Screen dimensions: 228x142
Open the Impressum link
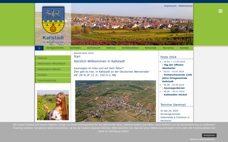pyautogui.click(x=170, y=6)
